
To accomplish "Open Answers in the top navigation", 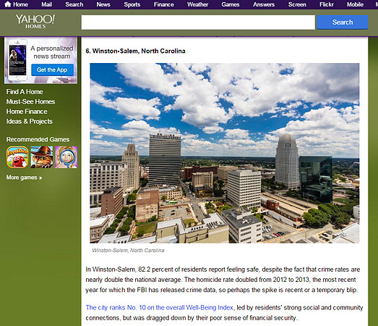I will coord(264,4).
